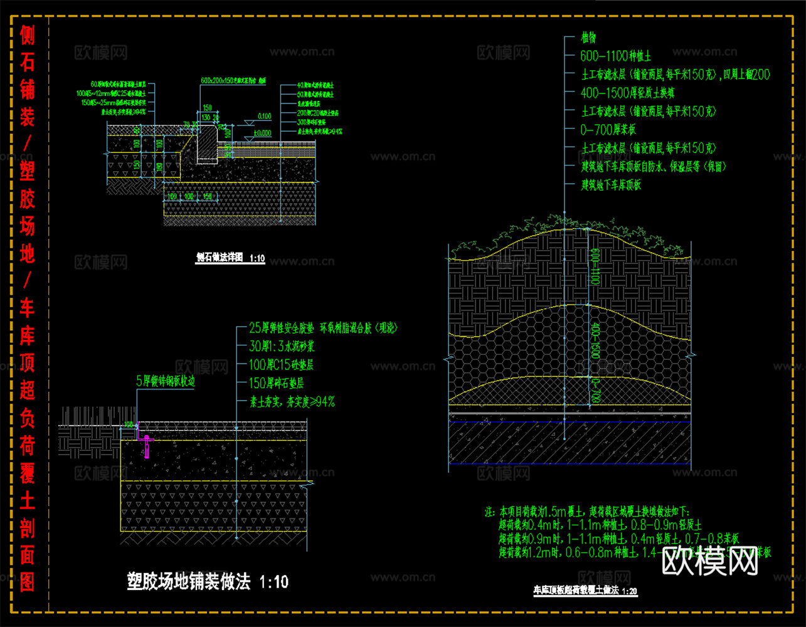Click the large '素土夯实,夯实度≥94%' annotation
Image resolution: width=806 pixels, height=627 pixels.
(292, 402)
